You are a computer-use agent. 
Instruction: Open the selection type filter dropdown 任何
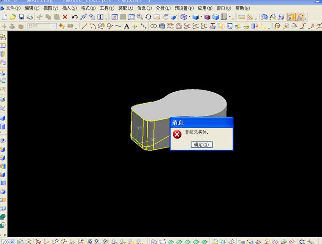(42, 26)
